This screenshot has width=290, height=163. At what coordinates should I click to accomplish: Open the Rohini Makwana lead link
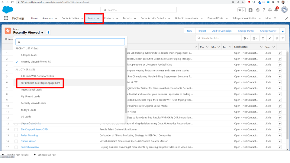pyautogui.click(x=30, y=147)
